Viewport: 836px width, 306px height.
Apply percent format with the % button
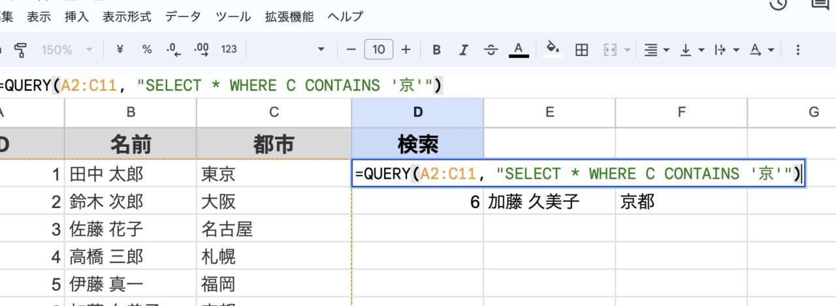pos(147,50)
